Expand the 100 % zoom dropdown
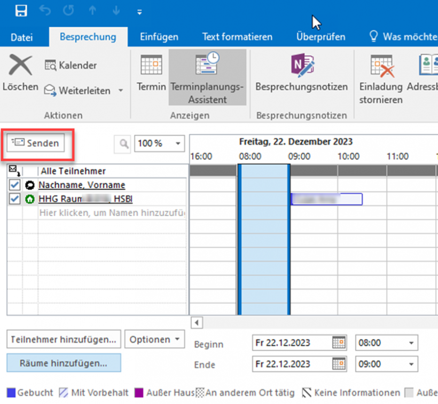Image resolution: width=438 pixels, height=404 pixels. (178, 144)
